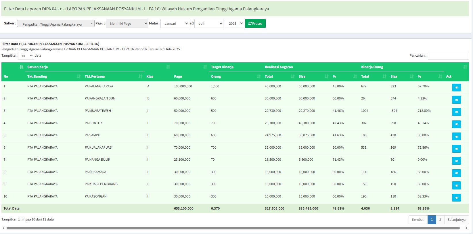Open the end month Juli dropdown

point(209,24)
